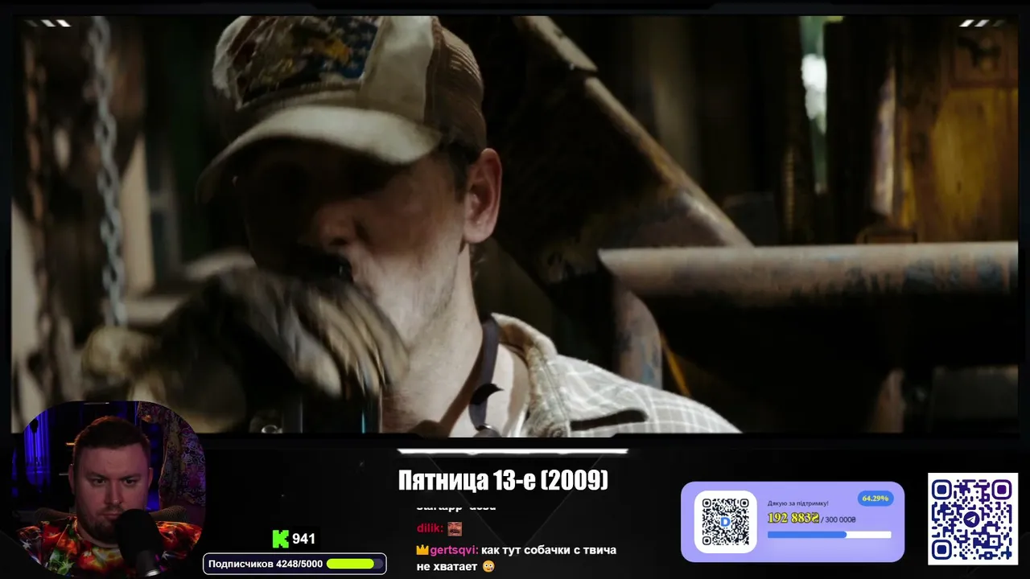Click the 64.29% badge
The height and width of the screenshot is (579, 1030).
[875, 499]
